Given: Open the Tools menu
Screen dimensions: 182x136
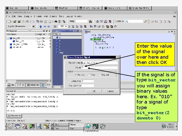Looking at the screenshot, I should 61,16.
